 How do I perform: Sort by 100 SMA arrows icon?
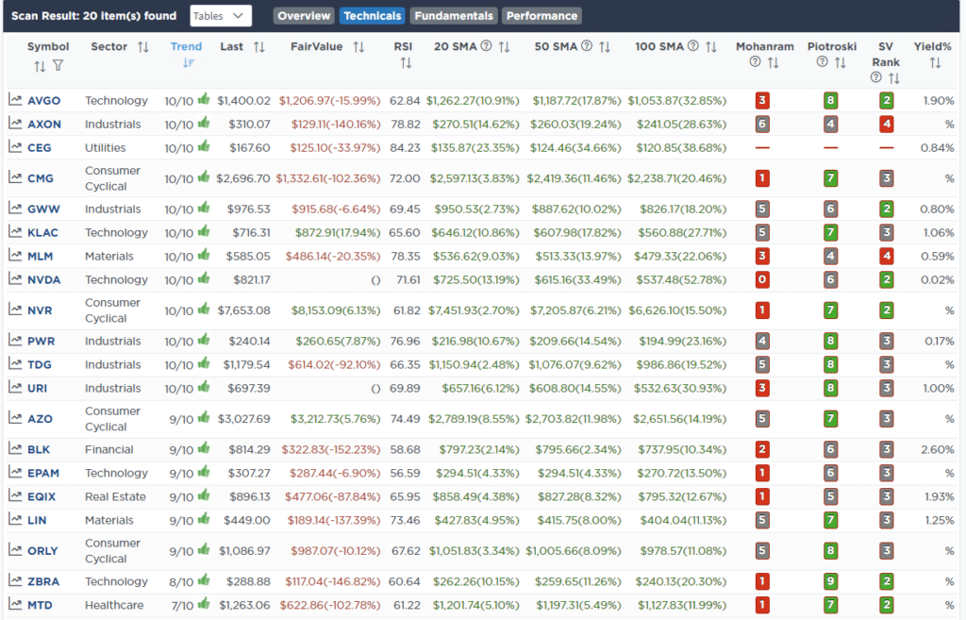coord(711,47)
